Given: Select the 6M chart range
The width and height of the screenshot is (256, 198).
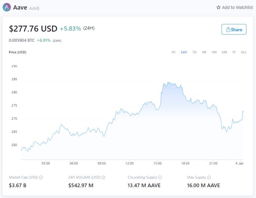Looking at the screenshot, I should click(224, 52).
